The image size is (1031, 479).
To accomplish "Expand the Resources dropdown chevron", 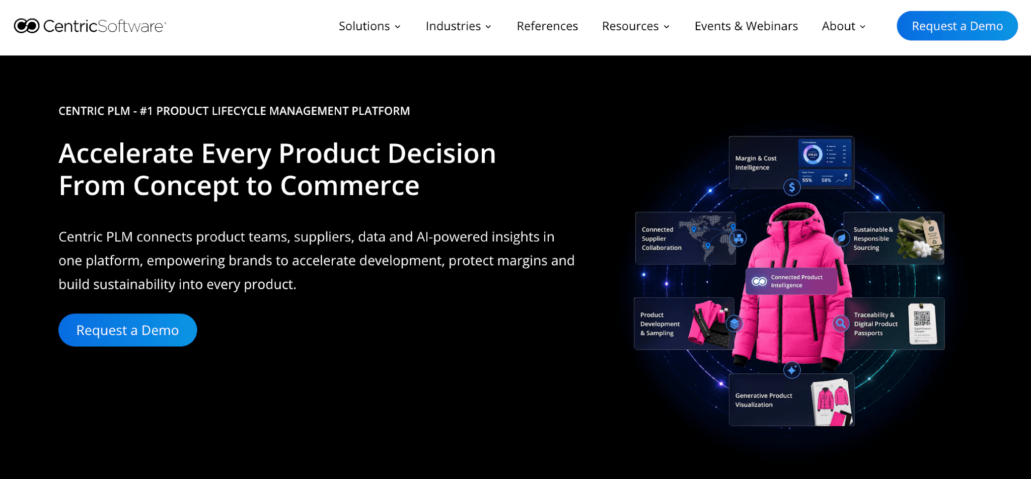I will click(x=667, y=27).
